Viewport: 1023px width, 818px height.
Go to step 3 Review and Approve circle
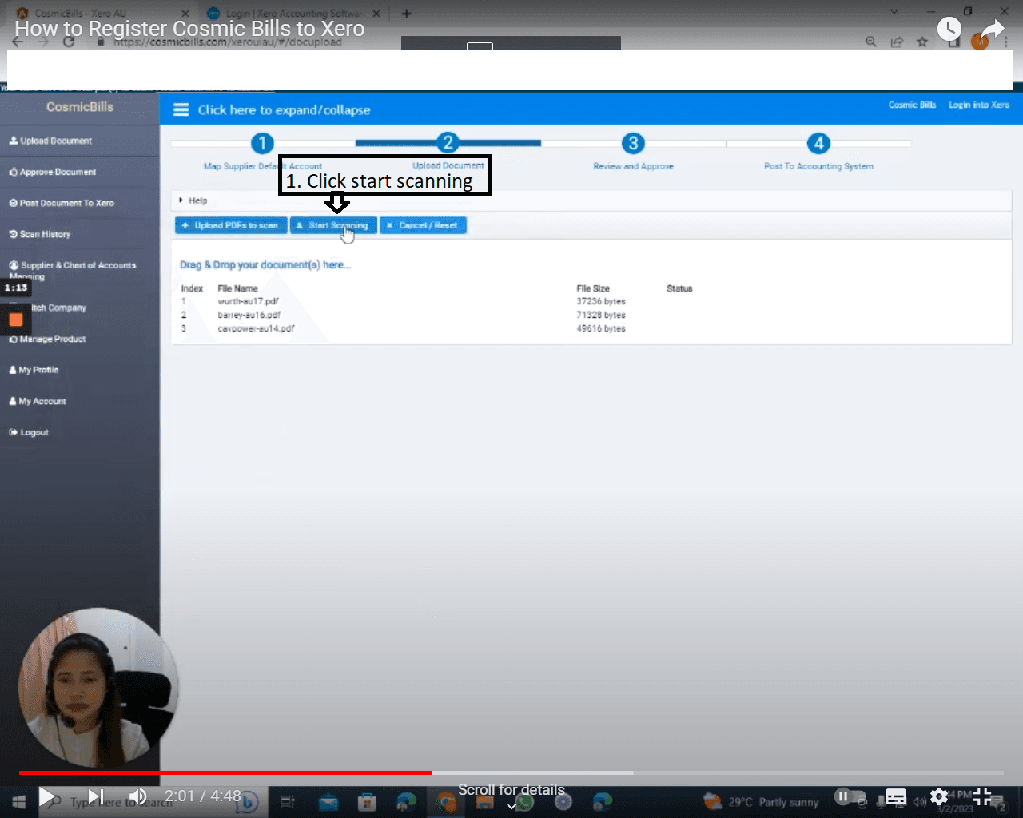[x=633, y=143]
